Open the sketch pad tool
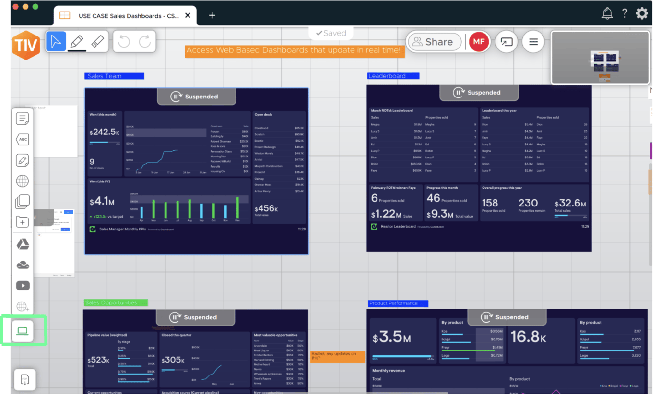 click(x=23, y=160)
